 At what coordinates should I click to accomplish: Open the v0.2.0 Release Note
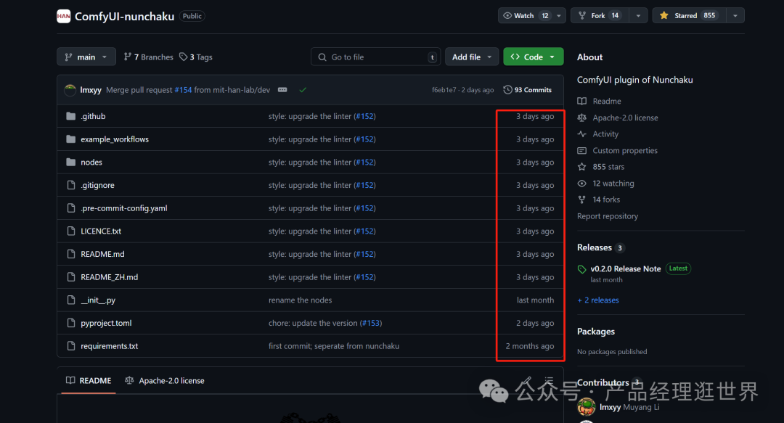626,268
